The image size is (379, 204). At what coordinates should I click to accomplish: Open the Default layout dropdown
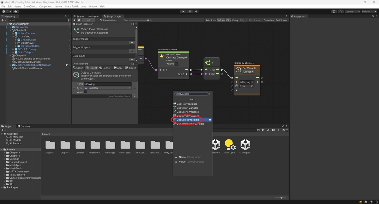coord(369,11)
